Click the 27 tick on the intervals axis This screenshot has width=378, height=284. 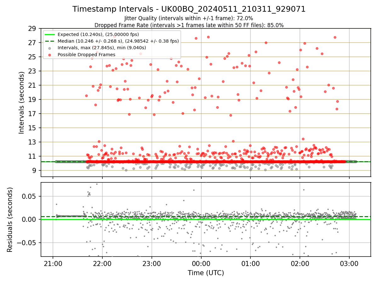pyautogui.click(x=32, y=43)
